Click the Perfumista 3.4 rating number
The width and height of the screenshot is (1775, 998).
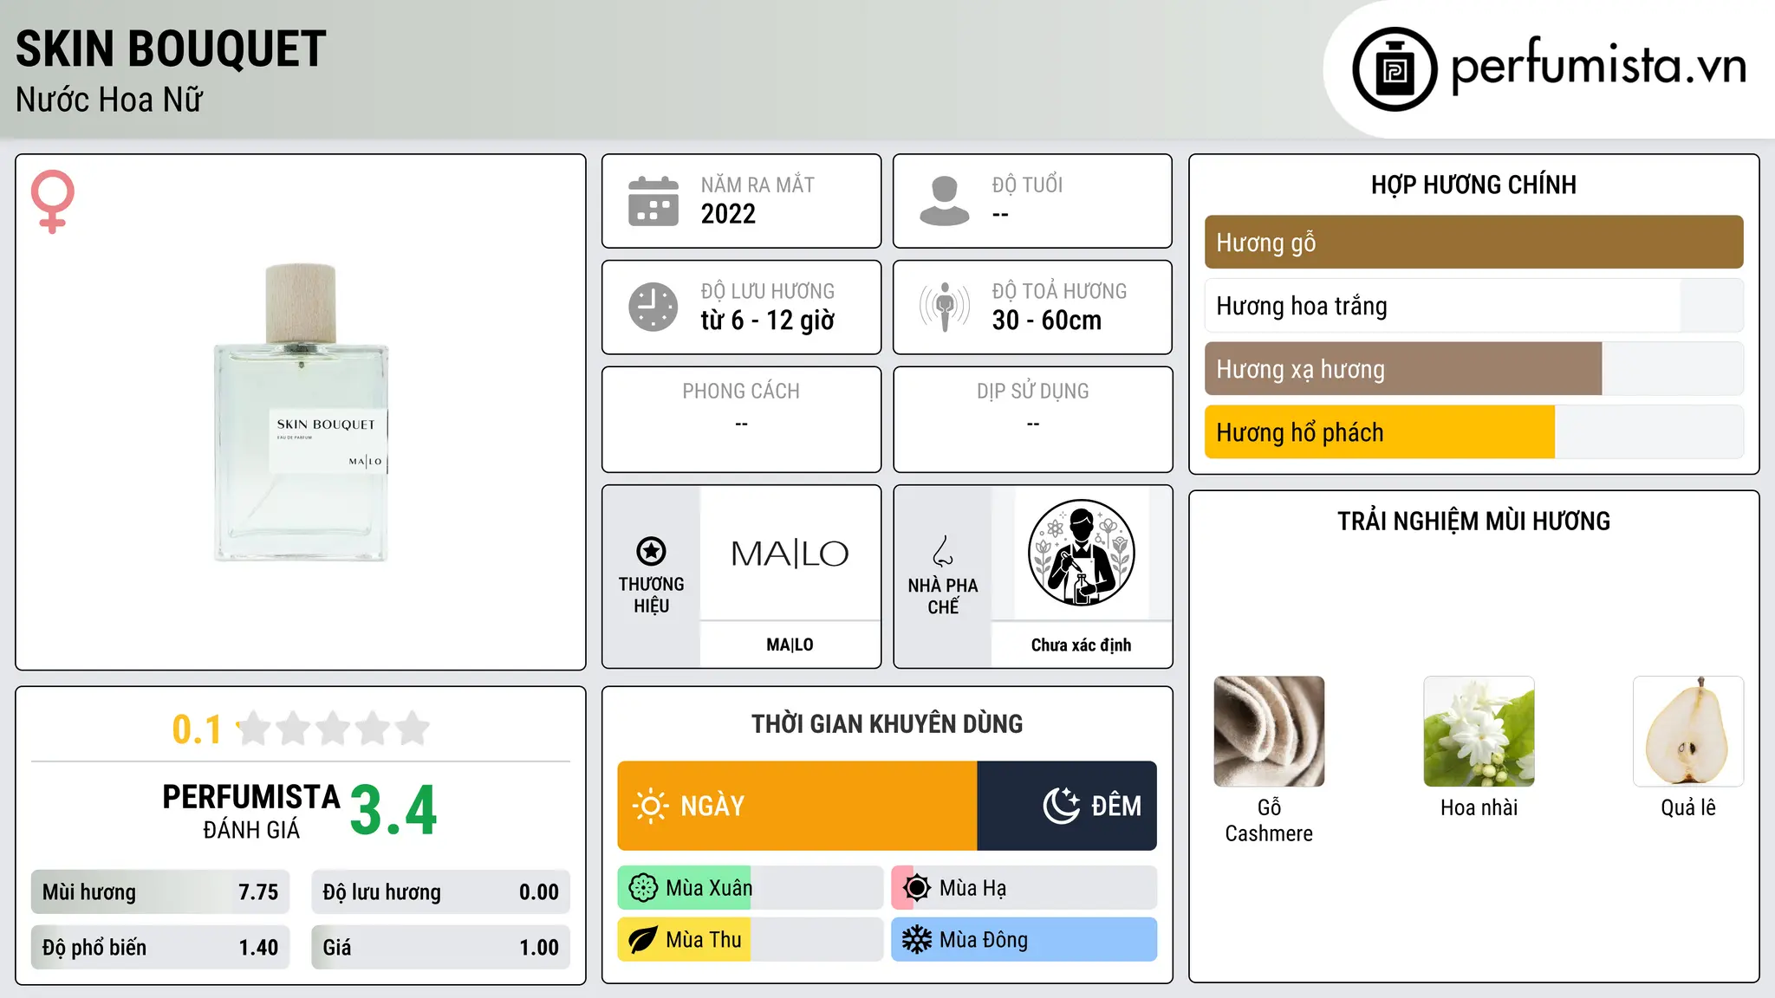coord(393,811)
